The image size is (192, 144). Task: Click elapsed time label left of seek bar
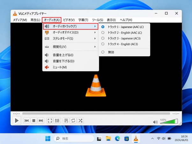[x=16, y=114]
